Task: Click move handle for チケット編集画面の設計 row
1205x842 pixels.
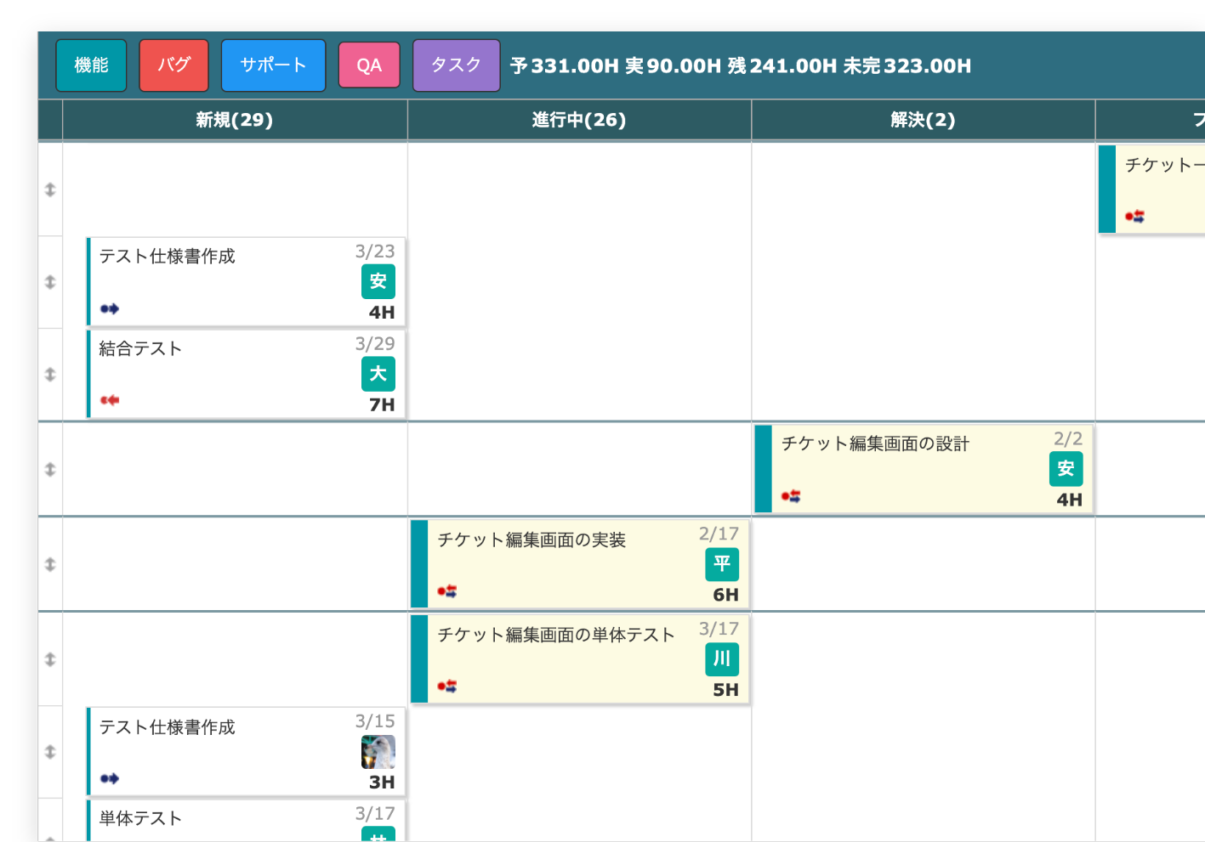Action: tap(50, 470)
